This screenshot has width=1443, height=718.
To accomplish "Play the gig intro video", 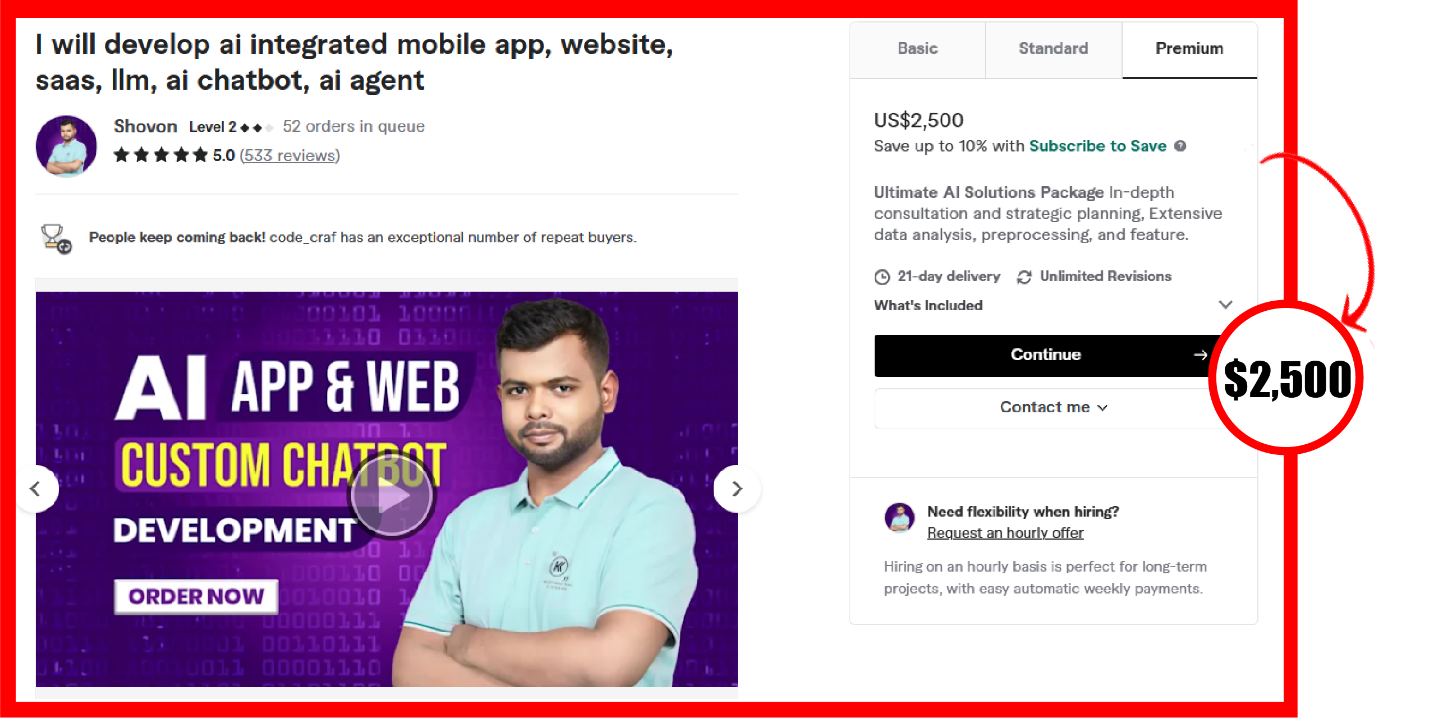I will 392,495.
